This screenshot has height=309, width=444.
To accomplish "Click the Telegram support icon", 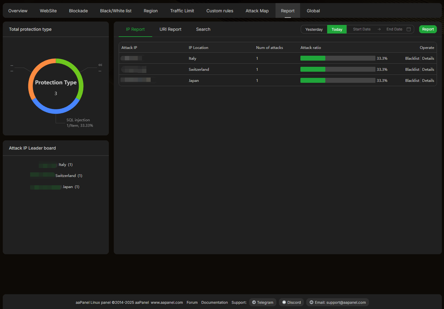I will 254,302.
